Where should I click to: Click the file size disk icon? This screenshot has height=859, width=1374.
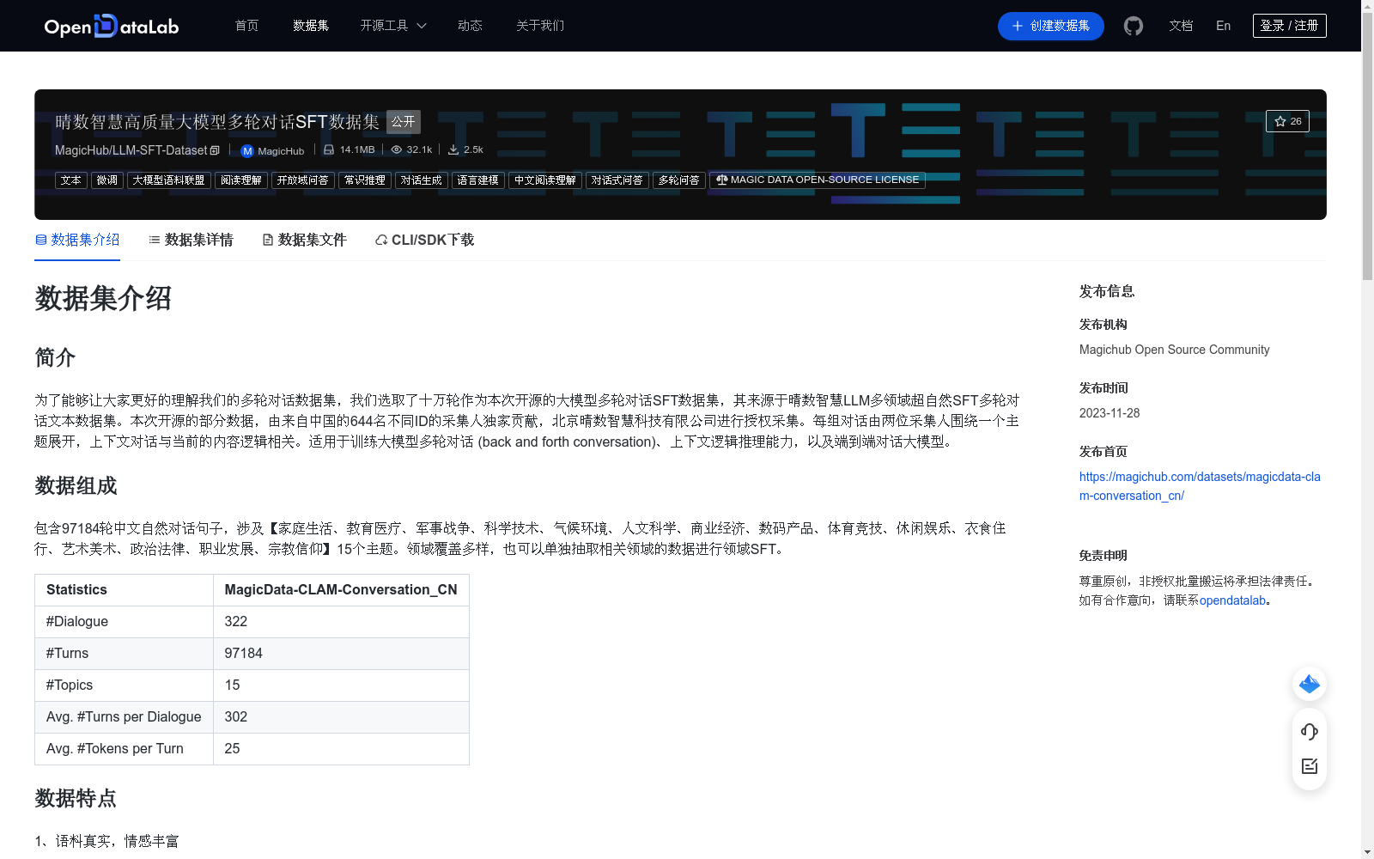pos(329,149)
